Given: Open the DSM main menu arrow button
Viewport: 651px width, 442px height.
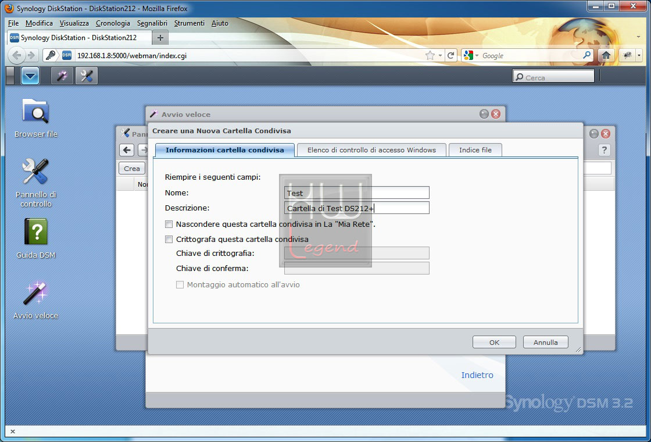Looking at the screenshot, I should (30, 76).
